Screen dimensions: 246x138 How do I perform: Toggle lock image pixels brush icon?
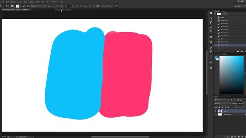tap(222, 107)
